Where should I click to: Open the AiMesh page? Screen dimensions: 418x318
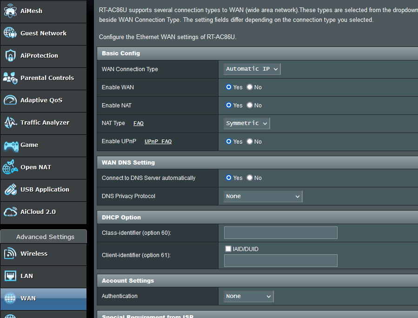coord(43,12)
